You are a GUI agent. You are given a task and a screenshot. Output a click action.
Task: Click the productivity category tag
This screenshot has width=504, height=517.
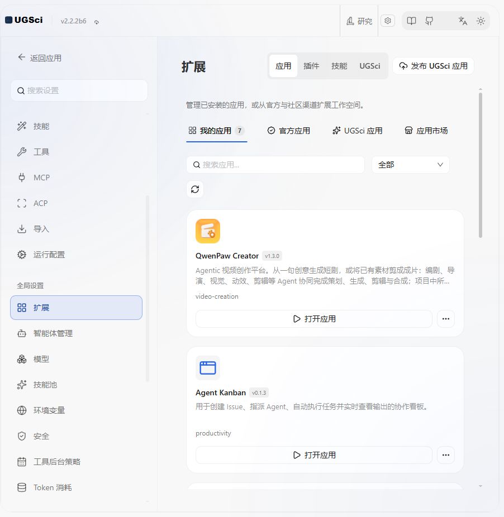pyautogui.click(x=213, y=433)
